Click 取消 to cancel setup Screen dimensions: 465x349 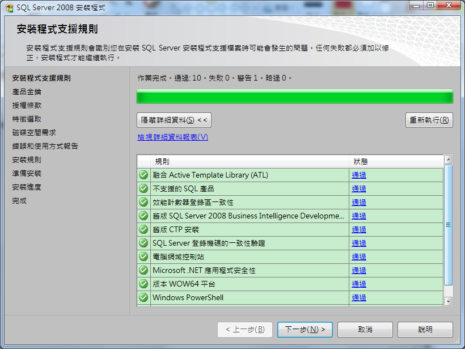point(365,329)
